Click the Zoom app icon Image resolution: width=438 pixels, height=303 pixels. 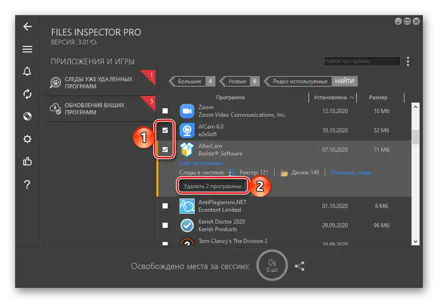point(187,111)
